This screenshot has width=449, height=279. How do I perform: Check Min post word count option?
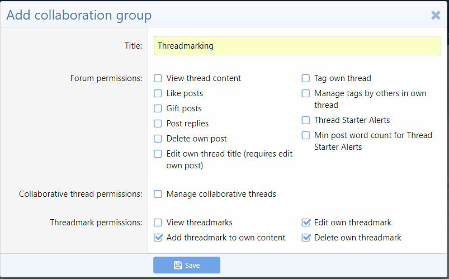point(306,135)
